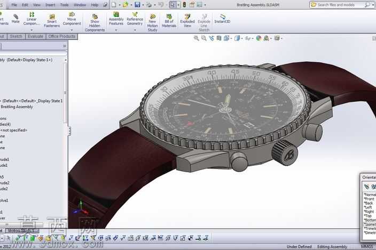
Task: Insert a Bill of Materials
Action: coord(169,21)
